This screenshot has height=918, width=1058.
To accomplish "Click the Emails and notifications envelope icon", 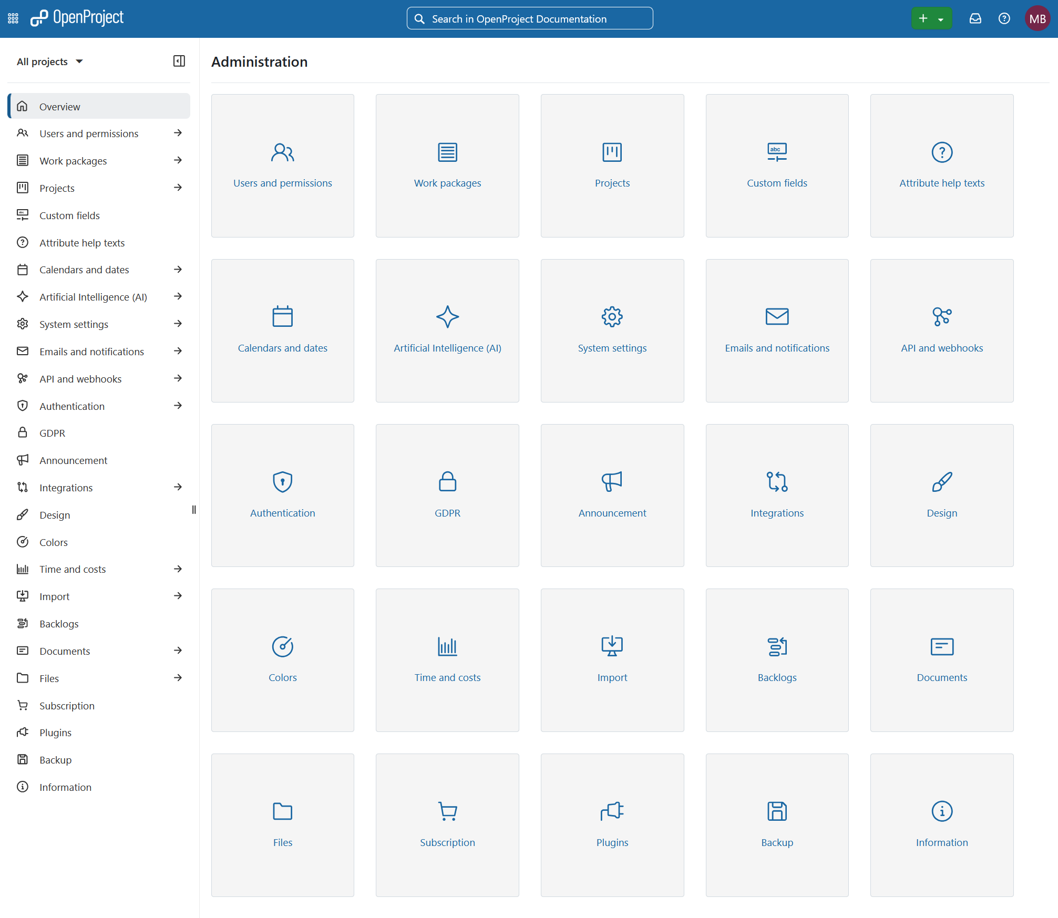I will 777,317.
